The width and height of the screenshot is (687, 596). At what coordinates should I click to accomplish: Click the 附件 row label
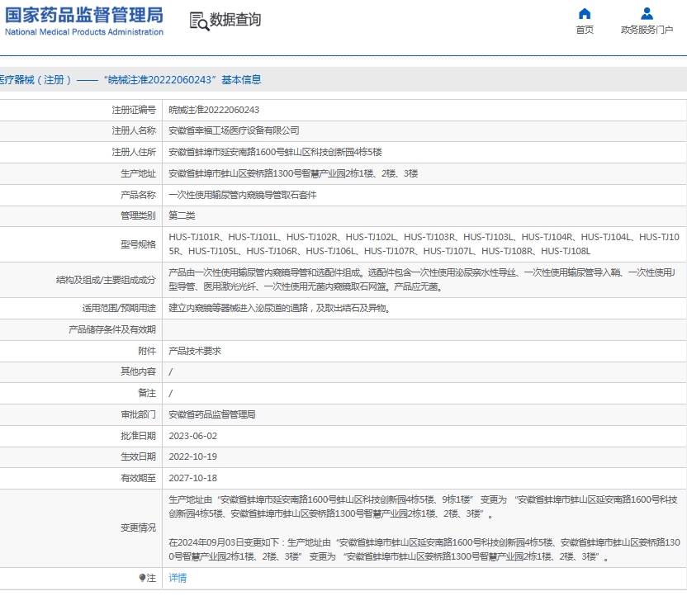click(147, 351)
